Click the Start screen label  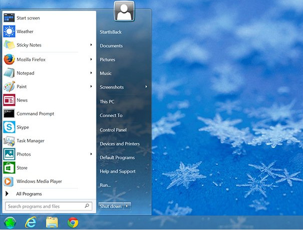point(28,18)
